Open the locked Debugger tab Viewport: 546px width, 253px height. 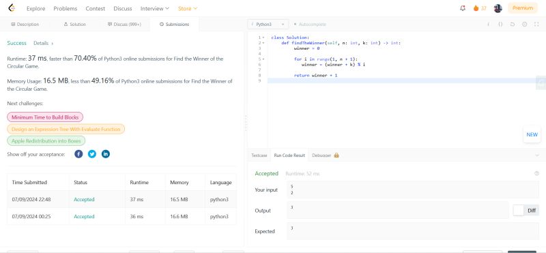326,155
